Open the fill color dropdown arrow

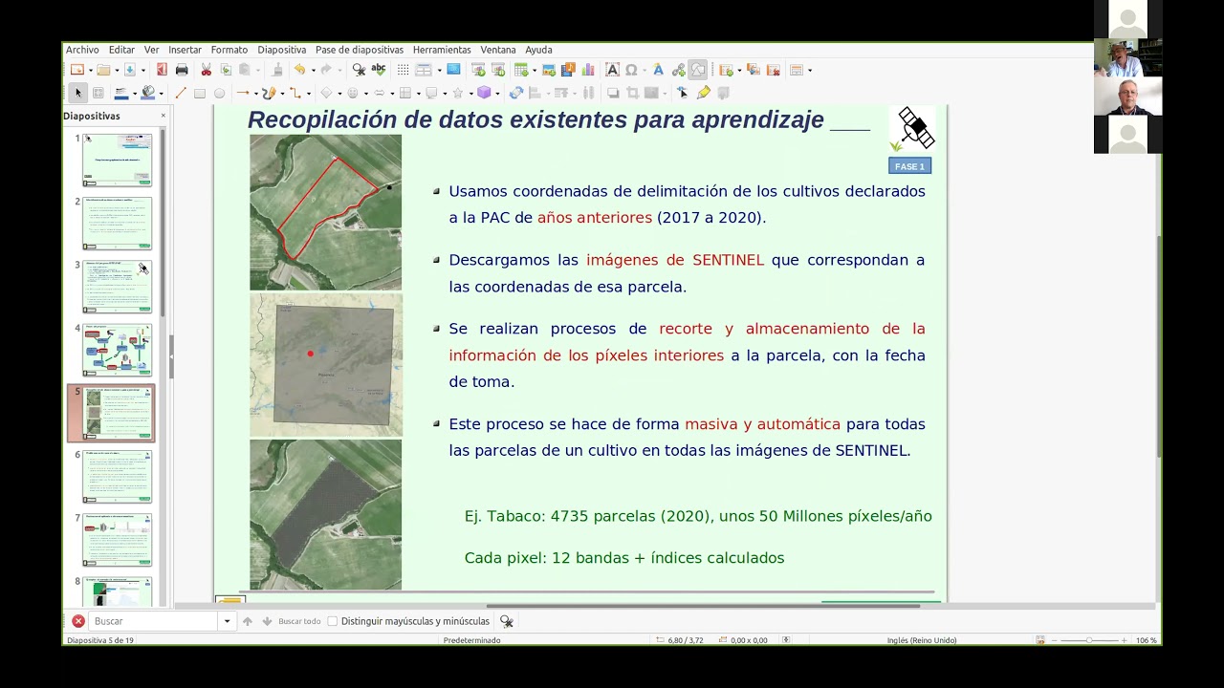(x=161, y=94)
